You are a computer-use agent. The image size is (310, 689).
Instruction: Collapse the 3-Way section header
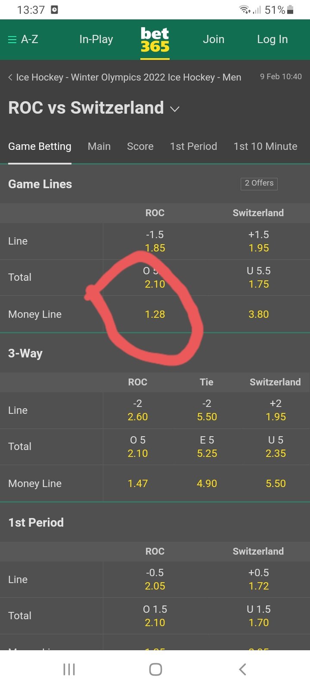[x=155, y=353]
